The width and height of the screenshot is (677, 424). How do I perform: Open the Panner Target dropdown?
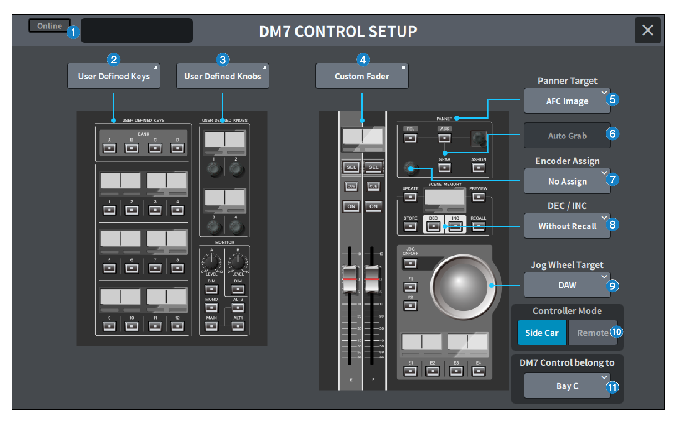tap(567, 101)
